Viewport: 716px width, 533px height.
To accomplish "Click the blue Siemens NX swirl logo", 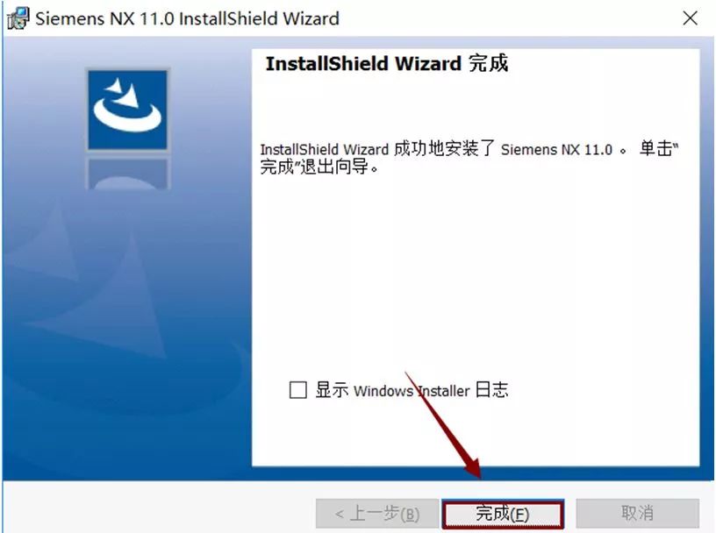I will [x=127, y=110].
